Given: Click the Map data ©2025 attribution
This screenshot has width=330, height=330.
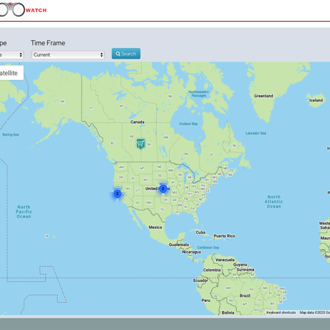Looking at the screenshot, I should pyautogui.click(x=314, y=312).
